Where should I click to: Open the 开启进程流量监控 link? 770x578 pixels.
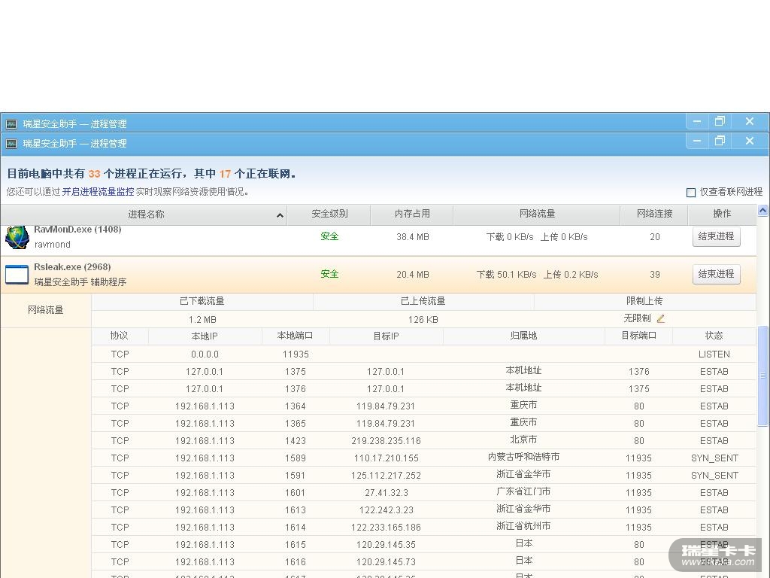(x=98, y=192)
